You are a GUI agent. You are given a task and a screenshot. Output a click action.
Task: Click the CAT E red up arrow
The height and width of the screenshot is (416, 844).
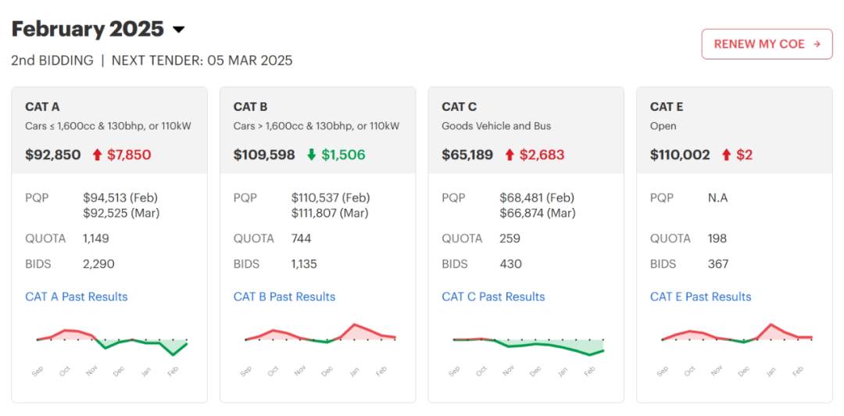pos(726,155)
